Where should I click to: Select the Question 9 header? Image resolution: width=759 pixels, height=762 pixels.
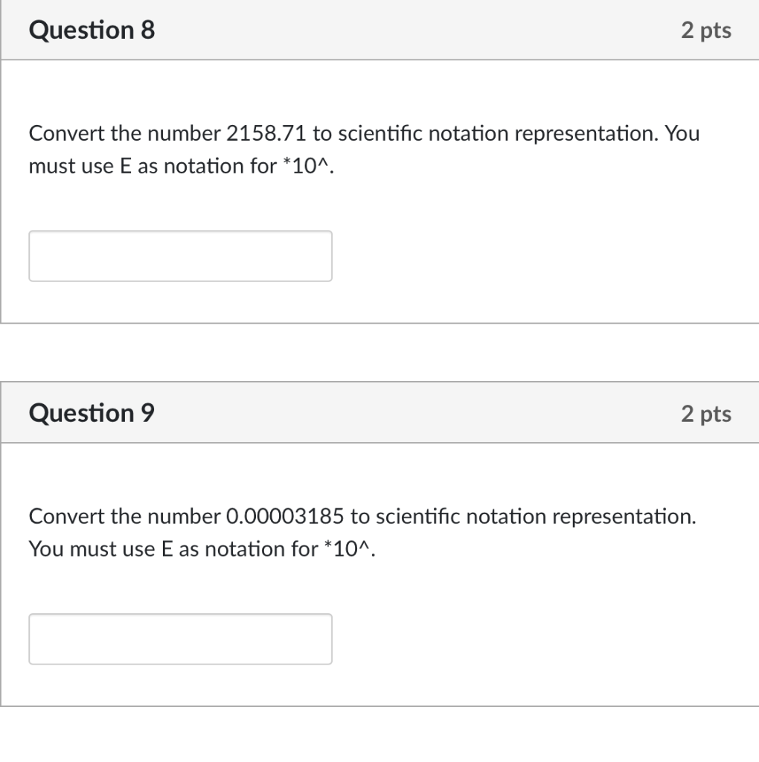tap(91, 412)
